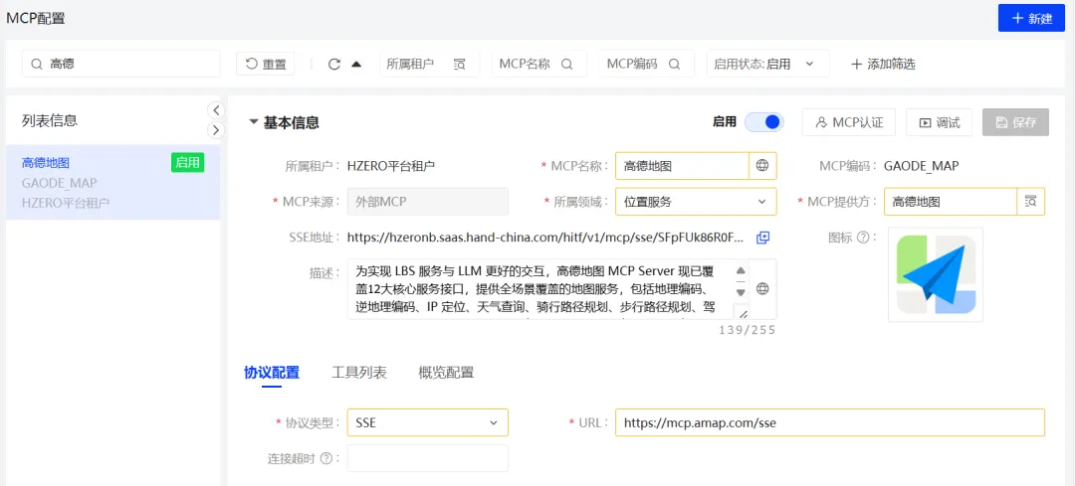Click the HZERO平台租户 tenant value
The height and width of the screenshot is (486, 1075).
(x=391, y=165)
